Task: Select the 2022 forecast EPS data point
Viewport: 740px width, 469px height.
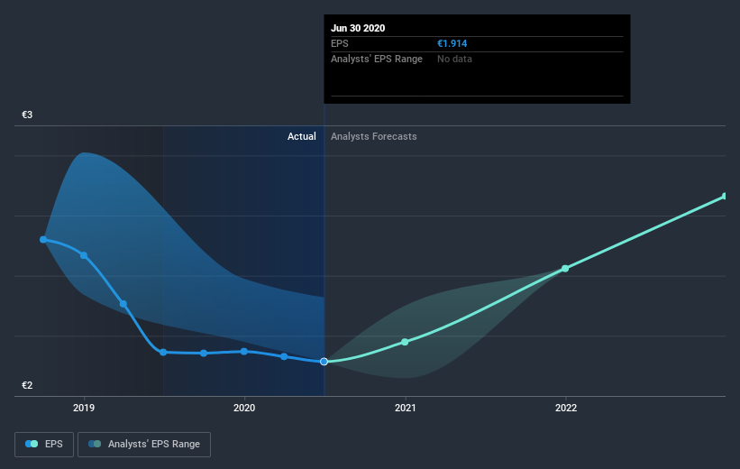Action: point(565,268)
